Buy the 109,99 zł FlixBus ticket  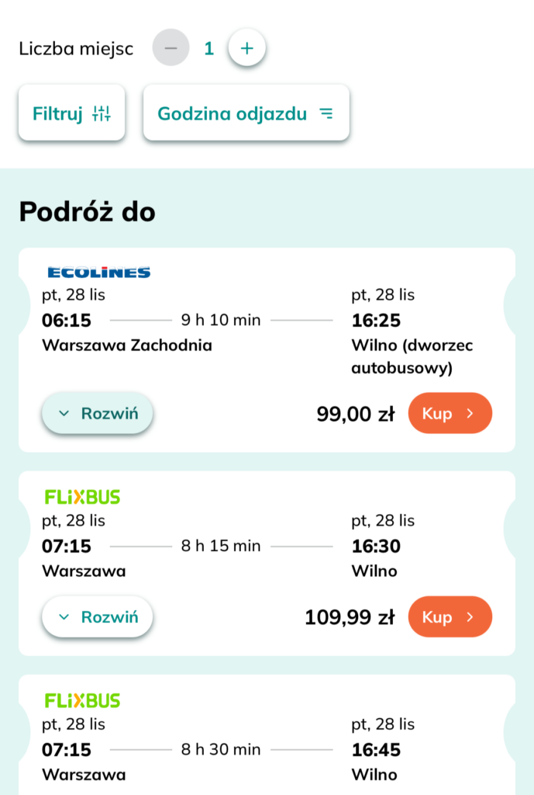click(x=450, y=617)
